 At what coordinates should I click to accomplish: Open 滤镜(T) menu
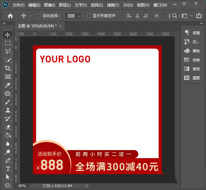pos(113,5)
